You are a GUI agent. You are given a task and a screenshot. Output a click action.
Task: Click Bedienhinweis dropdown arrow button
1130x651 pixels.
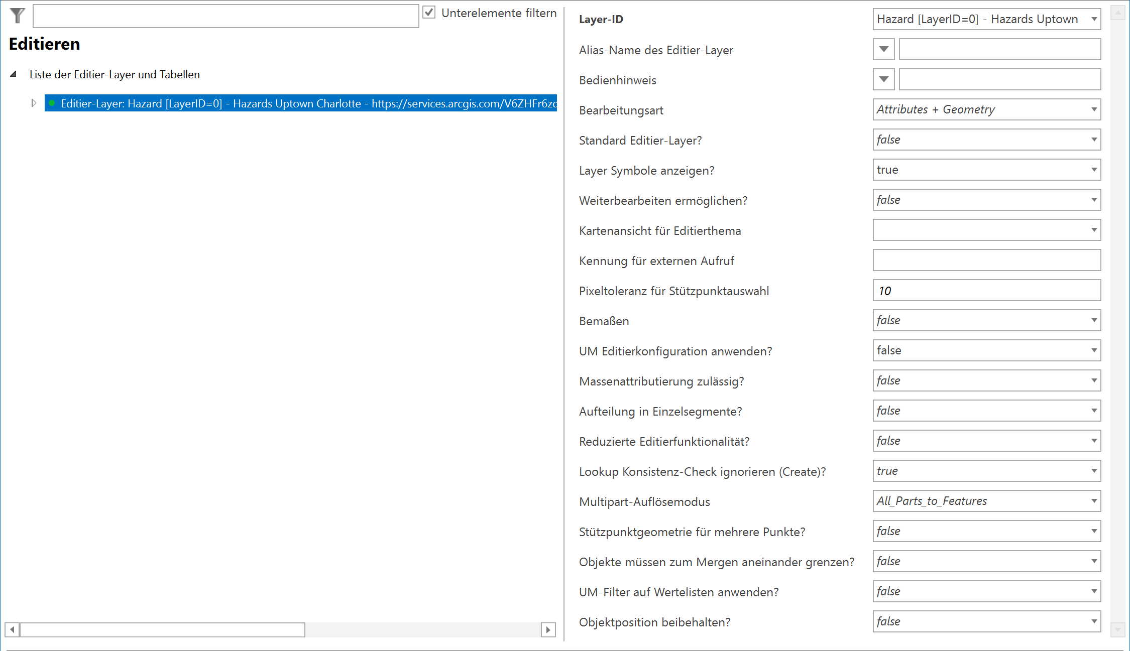tap(883, 80)
